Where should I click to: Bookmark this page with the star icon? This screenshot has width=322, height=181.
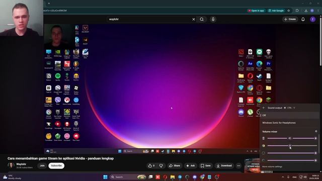[x=288, y=11]
